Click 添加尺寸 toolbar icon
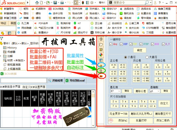The width and height of the screenshot is (177, 130). coord(75,33)
